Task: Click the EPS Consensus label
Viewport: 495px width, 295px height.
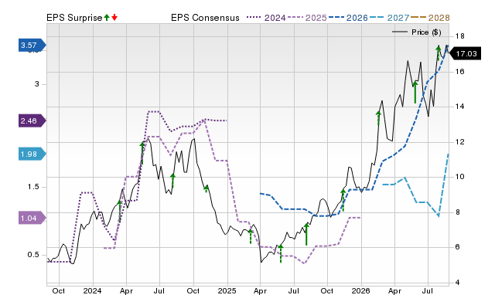Action: [205, 18]
